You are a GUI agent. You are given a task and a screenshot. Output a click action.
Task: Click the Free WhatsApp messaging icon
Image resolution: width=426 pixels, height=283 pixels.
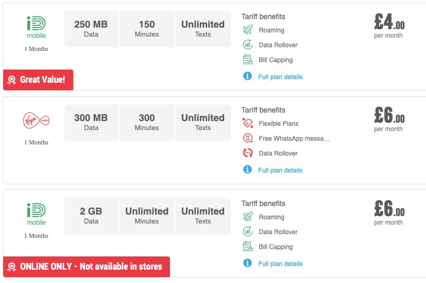coord(247,139)
